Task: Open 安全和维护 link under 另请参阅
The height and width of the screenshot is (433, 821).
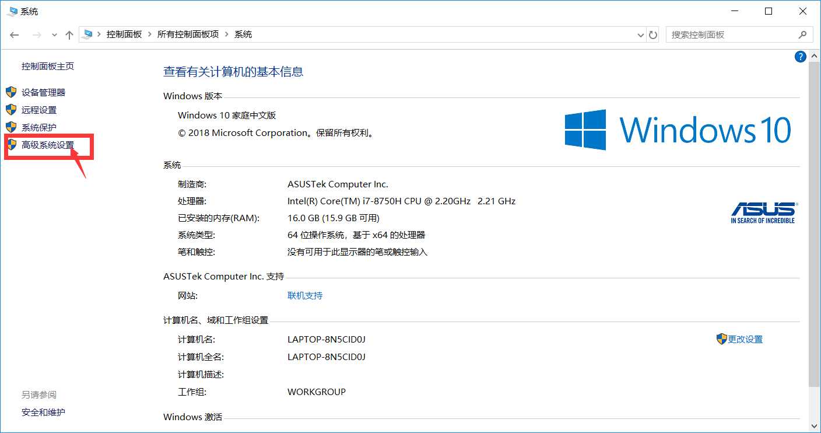Action: tap(44, 412)
